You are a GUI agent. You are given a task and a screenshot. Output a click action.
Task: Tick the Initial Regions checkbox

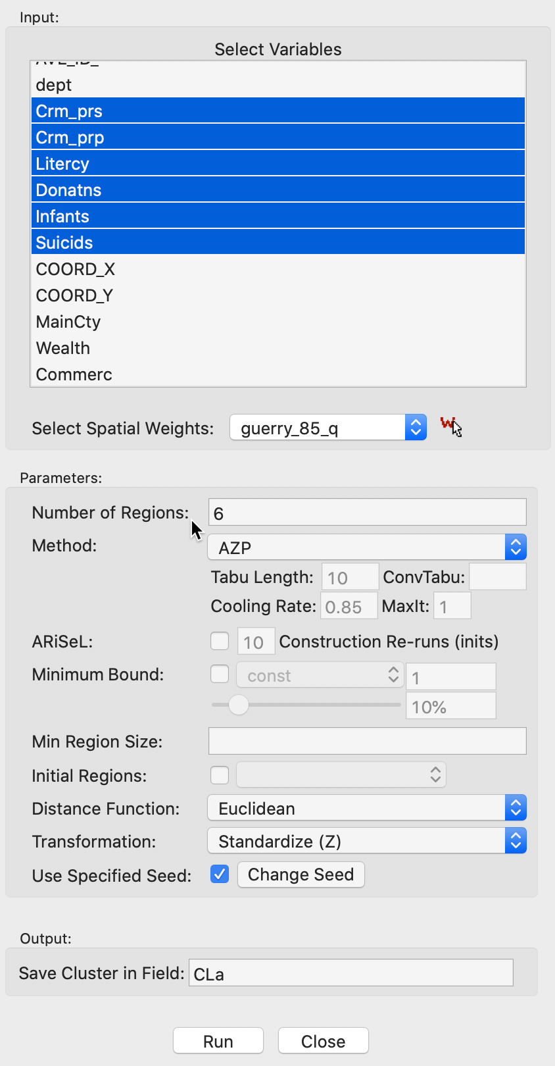coord(220,775)
